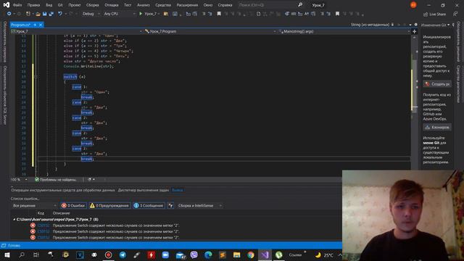This screenshot has width=464, height=261.
Task: Open the Сборка и IntelliSense dropdown
Action: [x=200, y=205]
